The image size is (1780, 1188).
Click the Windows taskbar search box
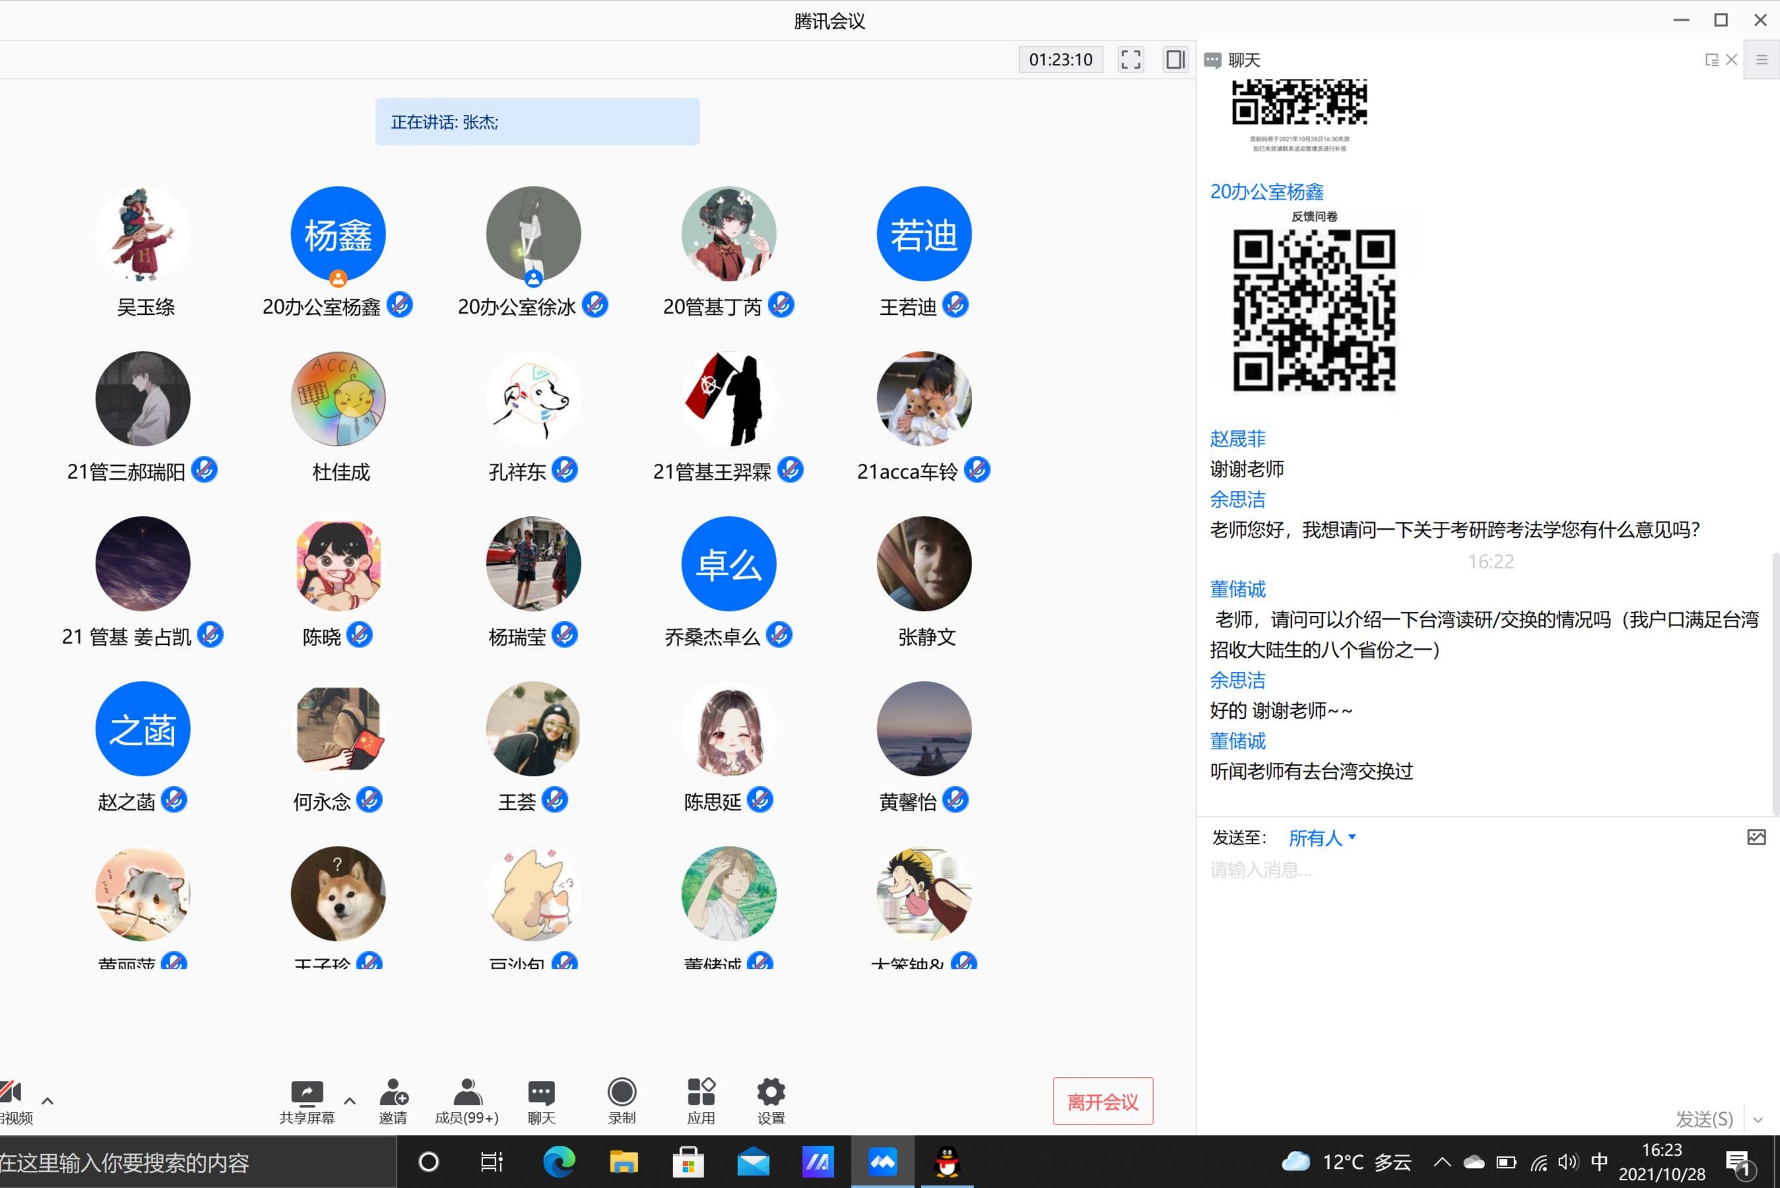[197, 1162]
